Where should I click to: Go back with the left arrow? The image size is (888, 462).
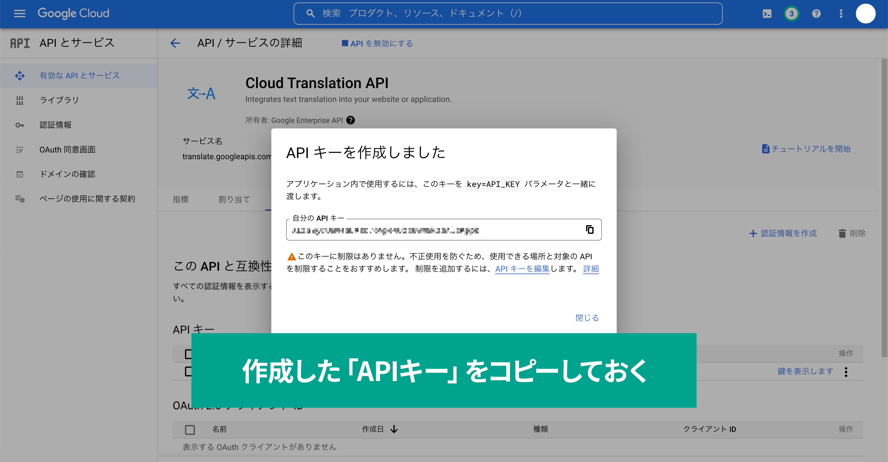175,43
